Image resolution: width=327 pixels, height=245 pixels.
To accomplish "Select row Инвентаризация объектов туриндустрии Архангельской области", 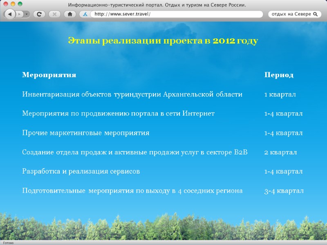I will [132, 94].
